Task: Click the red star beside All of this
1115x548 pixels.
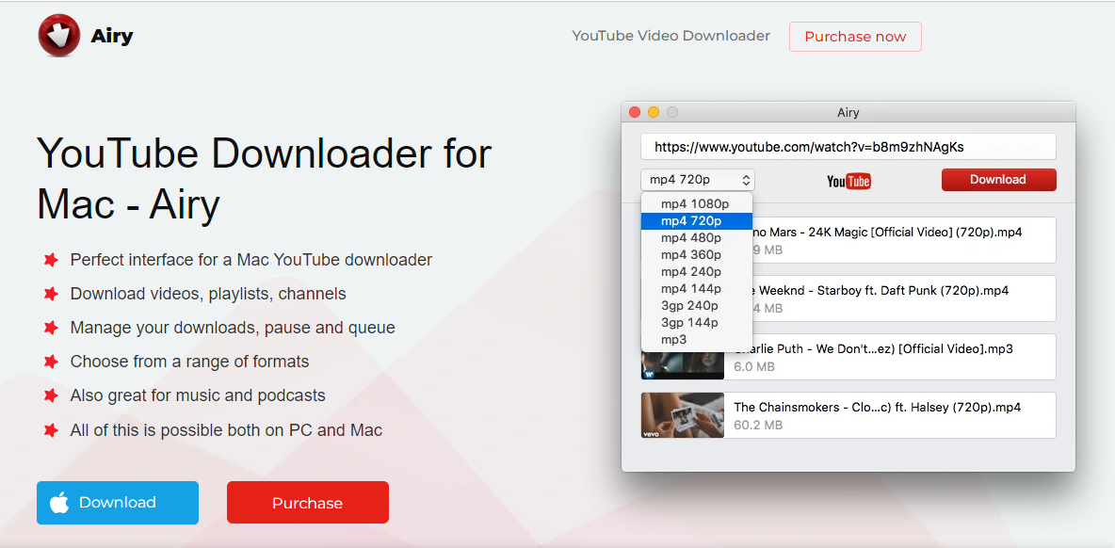Action: click(x=51, y=430)
